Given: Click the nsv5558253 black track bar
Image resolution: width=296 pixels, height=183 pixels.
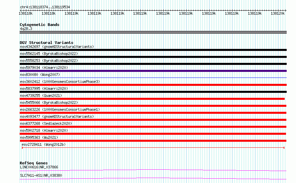Looking at the screenshot, I should coord(153,64).
